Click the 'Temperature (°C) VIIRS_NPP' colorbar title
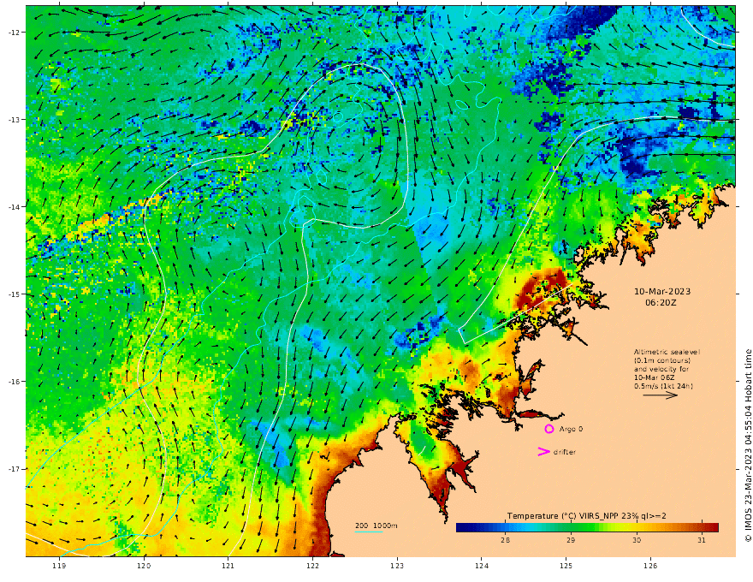This screenshot has width=753, height=582. [x=564, y=516]
